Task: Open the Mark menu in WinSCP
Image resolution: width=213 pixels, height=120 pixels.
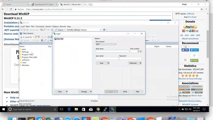Action: pyautogui.click(x=28, y=27)
